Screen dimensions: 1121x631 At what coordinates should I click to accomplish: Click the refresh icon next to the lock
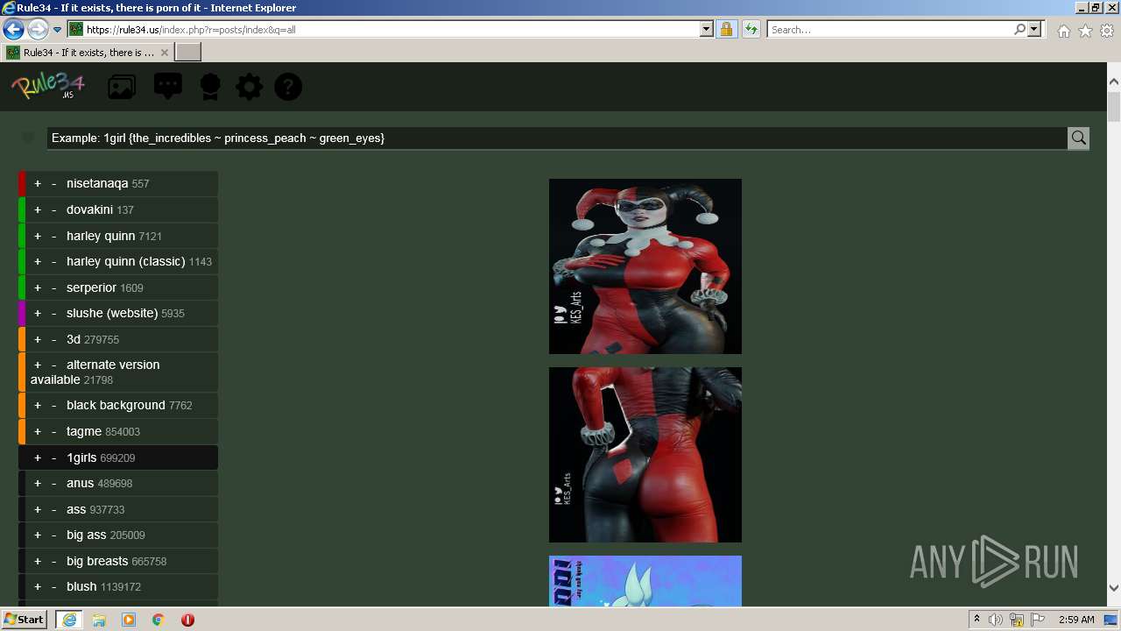(751, 29)
